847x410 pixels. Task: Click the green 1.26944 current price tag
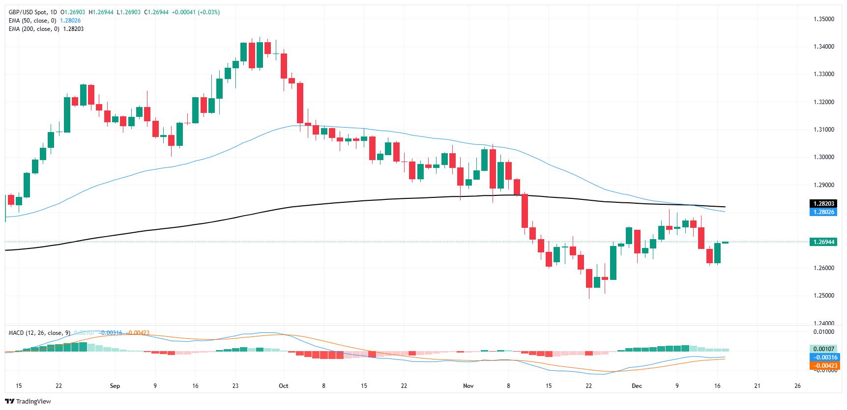pyautogui.click(x=823, y=242)
